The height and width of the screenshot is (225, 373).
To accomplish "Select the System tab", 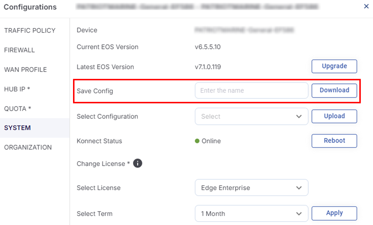I will [x=17, y=128].
